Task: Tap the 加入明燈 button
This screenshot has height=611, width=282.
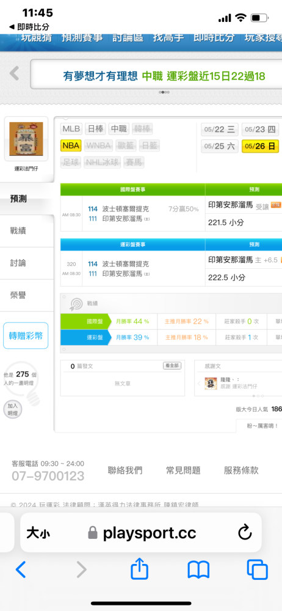Action: click(13, 409)
